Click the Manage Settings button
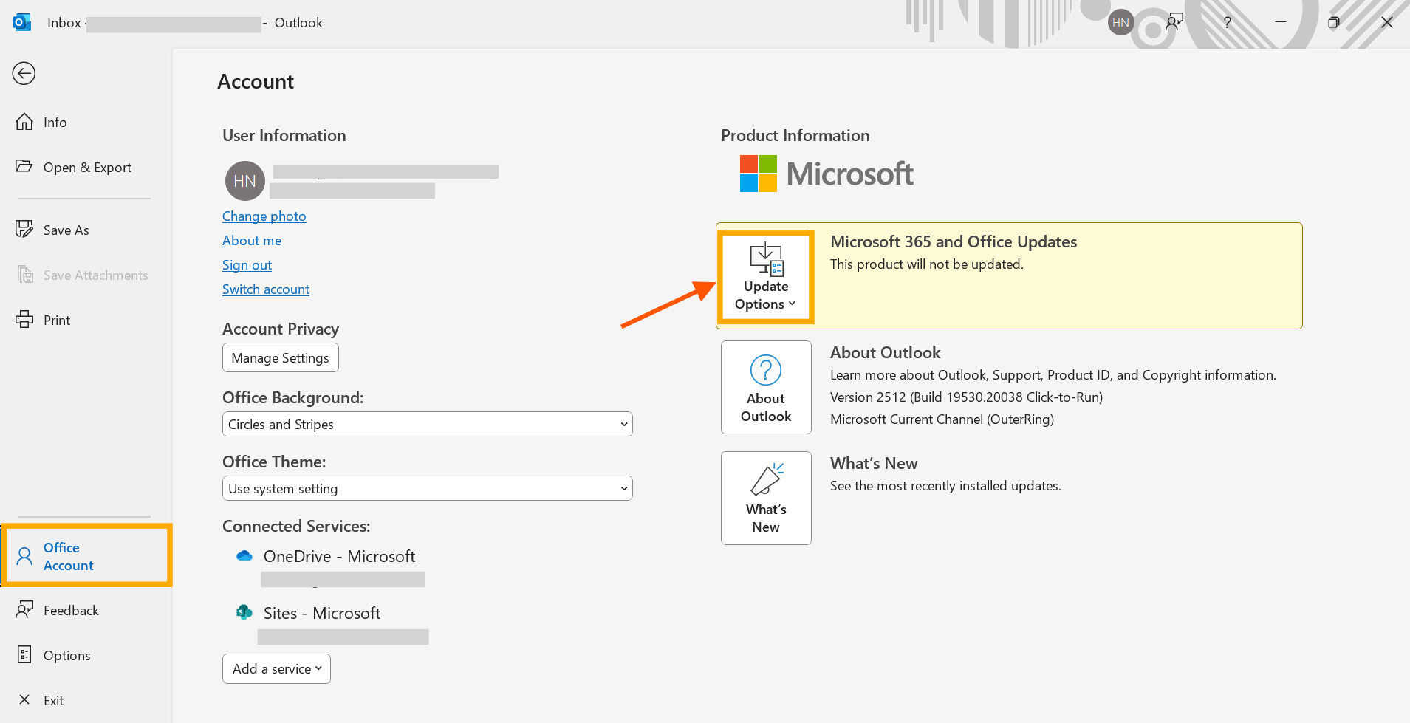The height and width of the screenshot is (723, 1410). click(x=280, y=357)
